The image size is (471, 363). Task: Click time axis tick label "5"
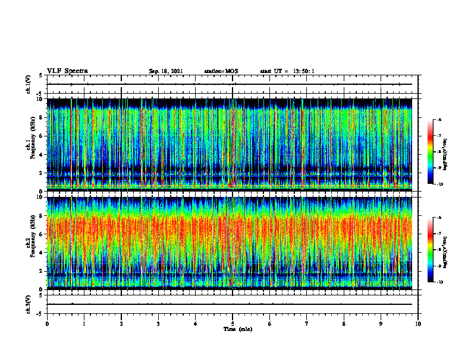[x=233, y=324]
